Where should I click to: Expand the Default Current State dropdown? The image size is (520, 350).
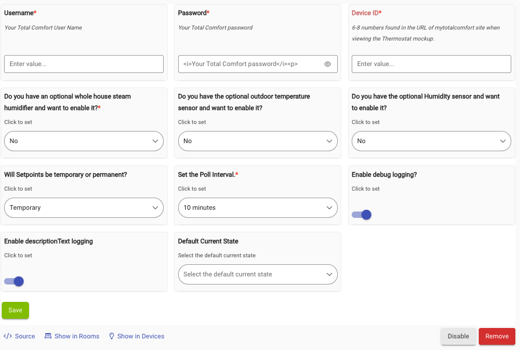click(258, 274)
